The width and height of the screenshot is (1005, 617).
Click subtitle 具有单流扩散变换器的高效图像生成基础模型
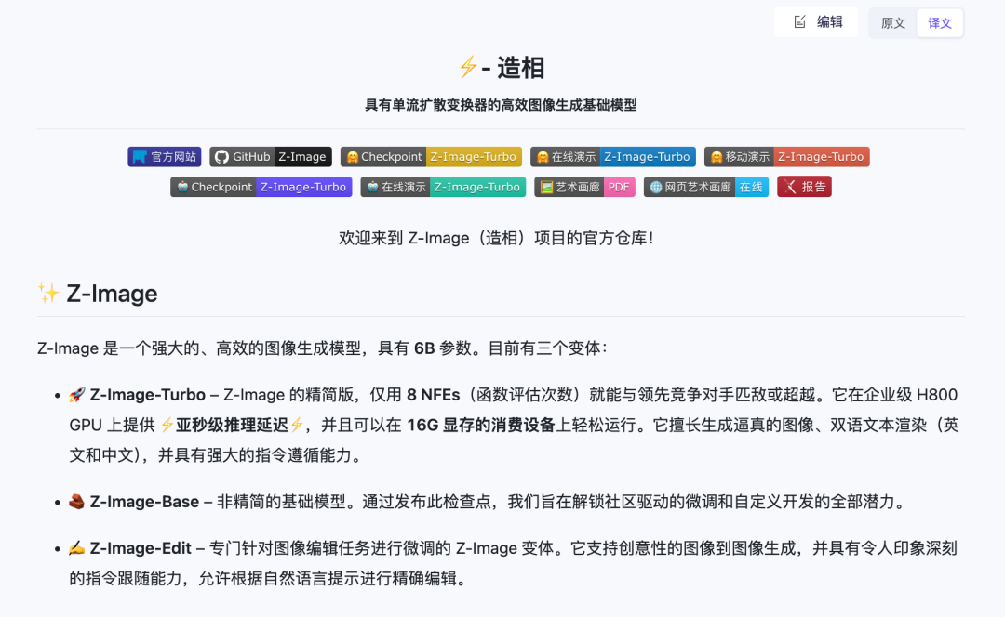(501, 105)
